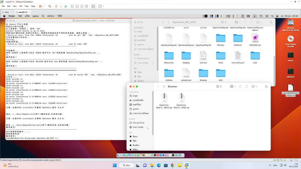Select xcbuild.tool in OpenCore_NO_ACPI window
301x169 pixels.
186,75
